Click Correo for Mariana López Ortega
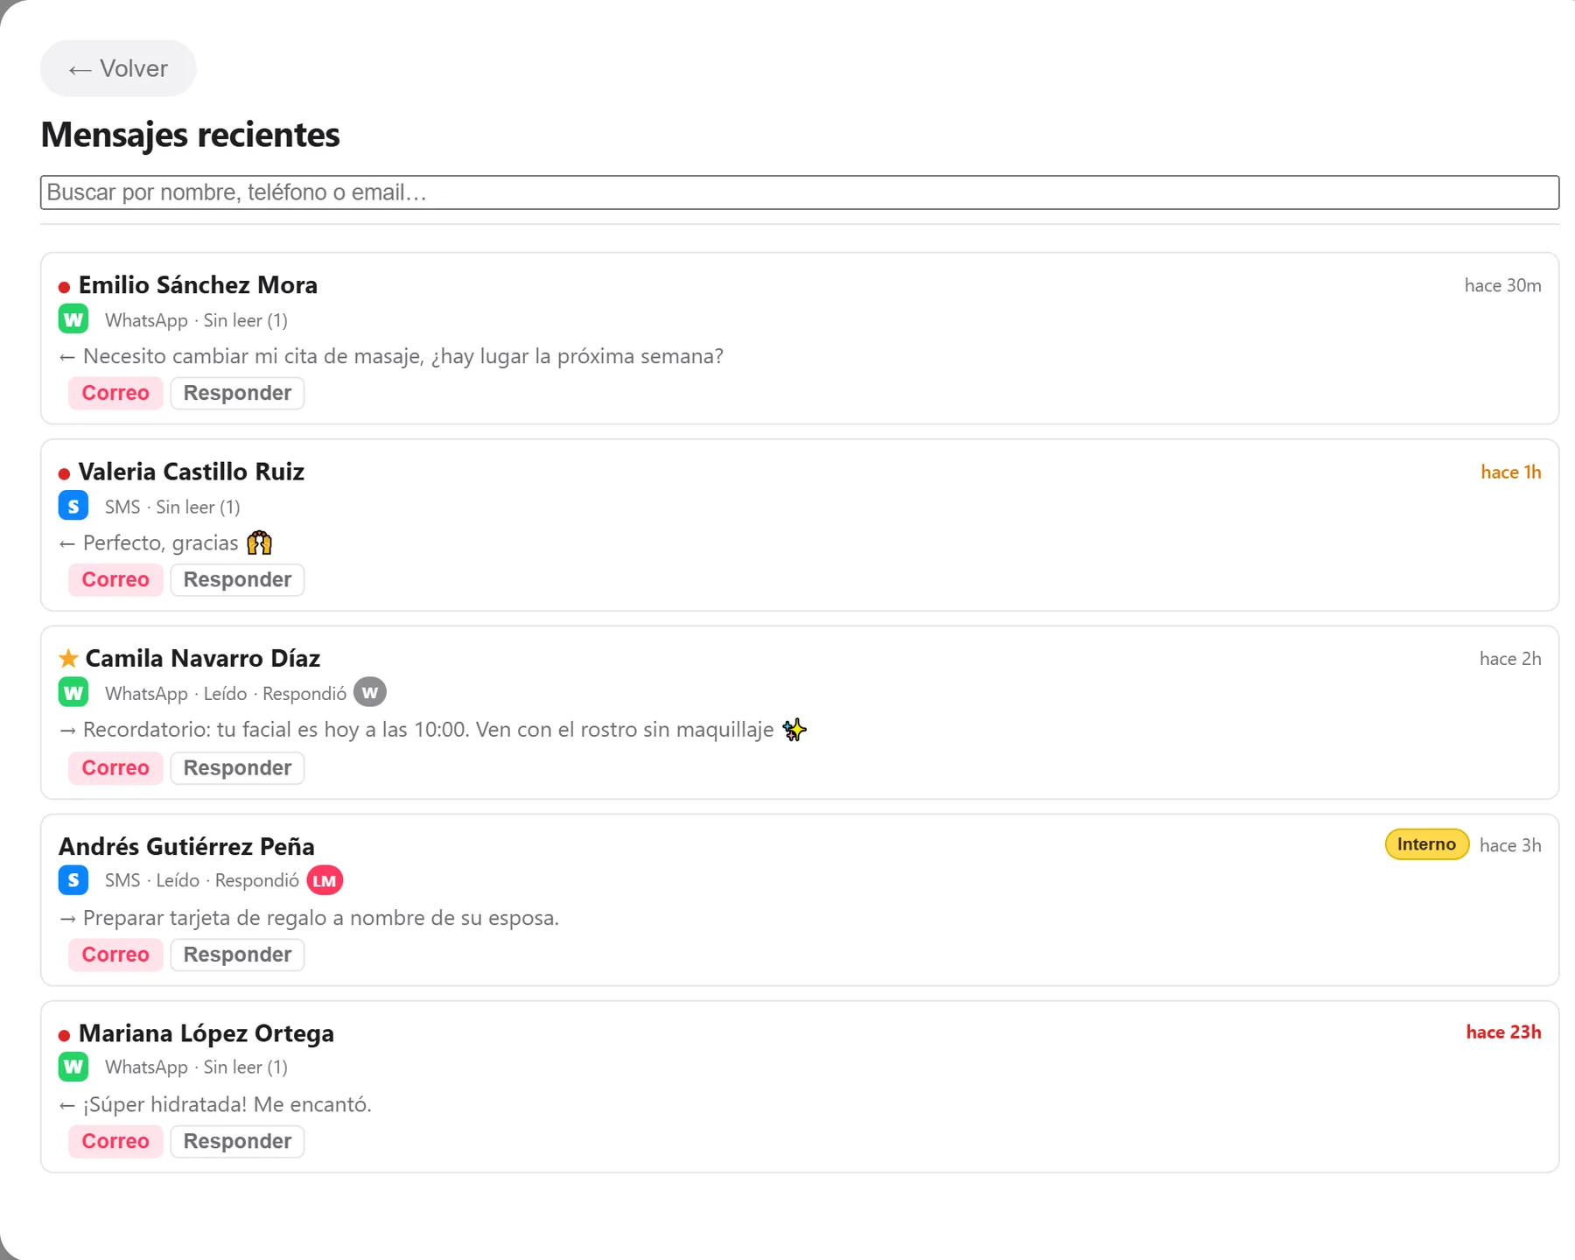Viewport: 1575px width, 1260px height. click(115, 1141)
